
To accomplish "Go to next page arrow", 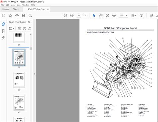I will (x=72, y=15).
